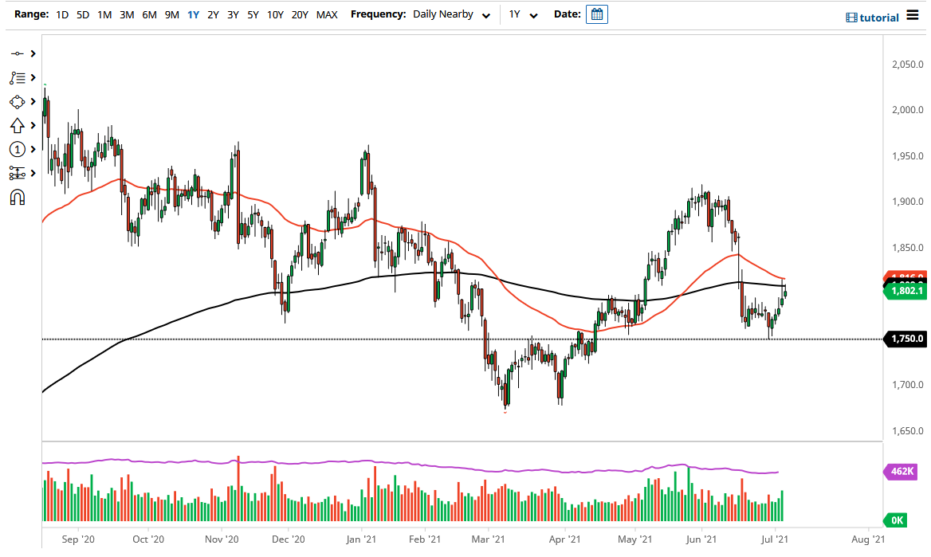This screenshot has width=931, height=557.
Task: Set range to 20Y
Action: click(300, 14)
